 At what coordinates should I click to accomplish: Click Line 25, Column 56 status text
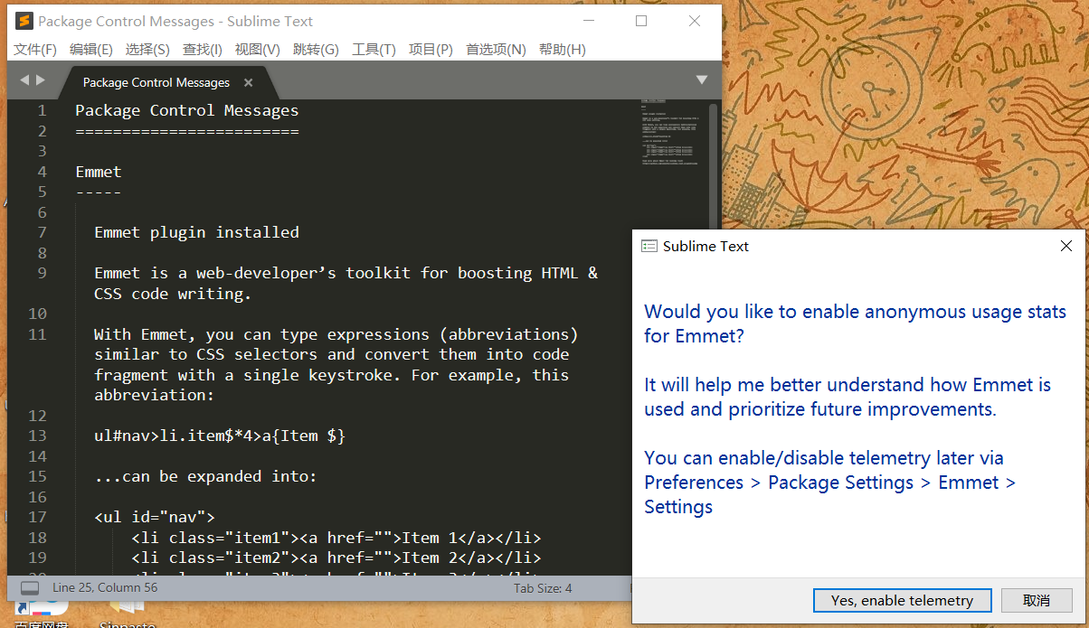[105, 587]
